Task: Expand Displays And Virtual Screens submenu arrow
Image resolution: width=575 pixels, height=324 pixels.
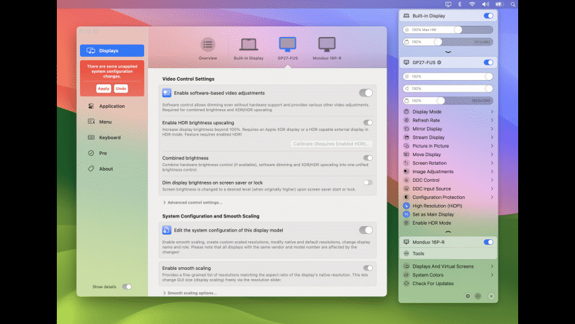Action: click(x=492, y=266)
